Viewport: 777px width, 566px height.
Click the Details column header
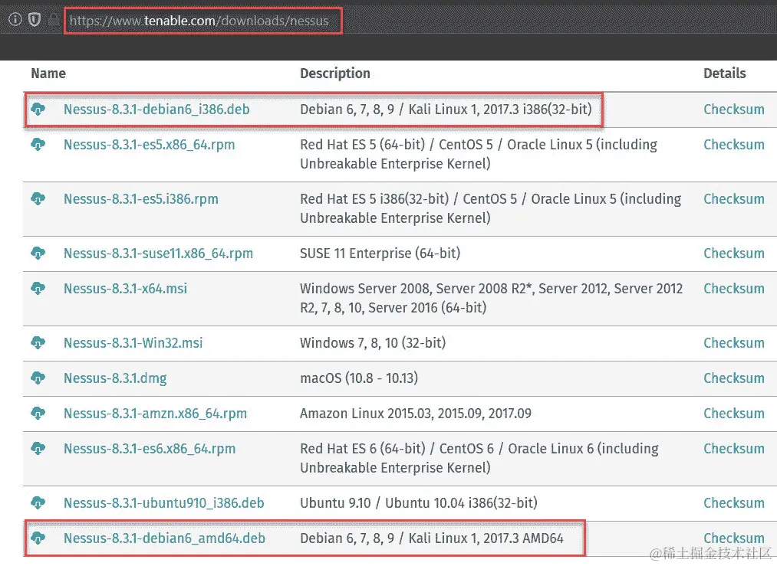click(x=725, y=74)
